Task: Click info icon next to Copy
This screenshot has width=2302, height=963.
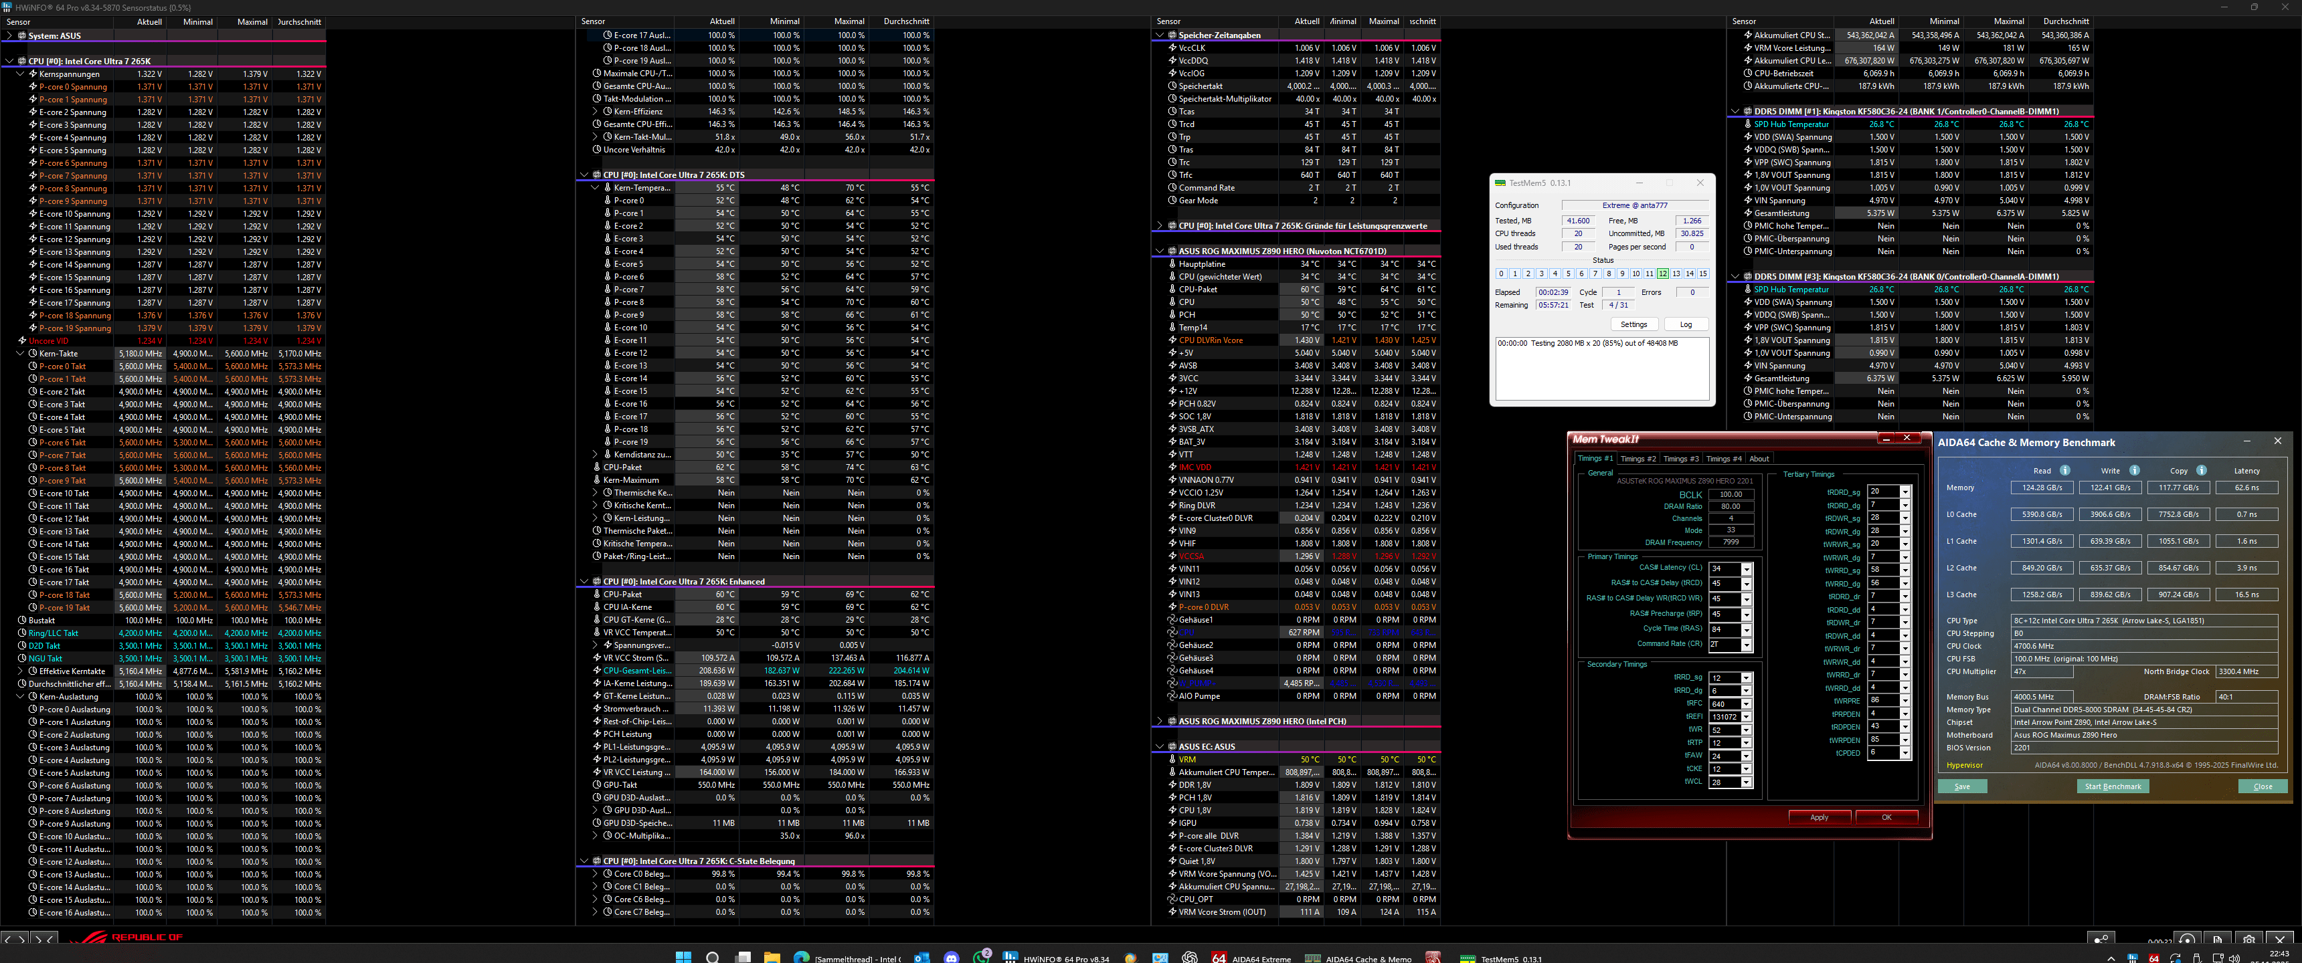Action: 2201,471
